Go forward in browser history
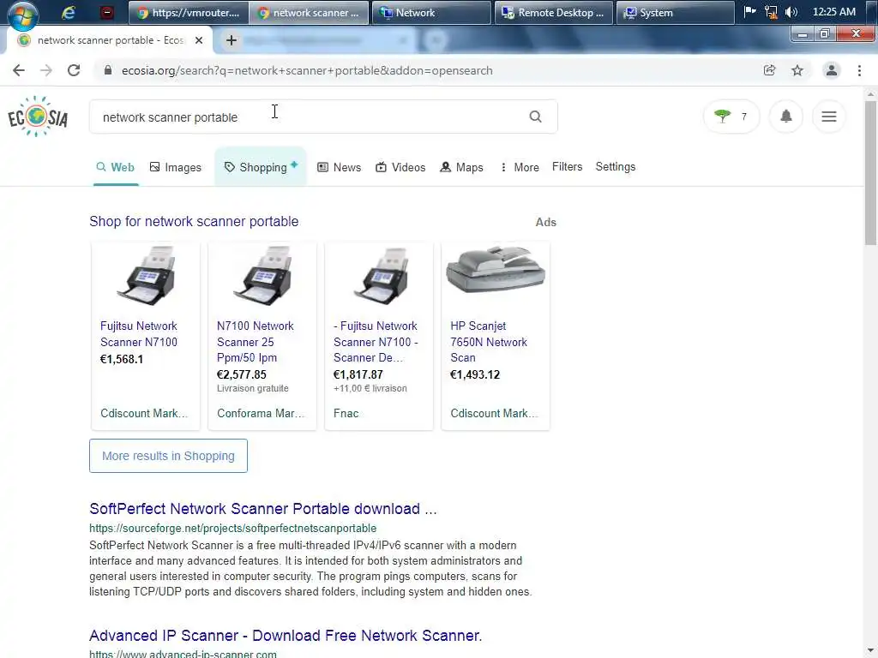878x658 pixels. pos(46,70)
